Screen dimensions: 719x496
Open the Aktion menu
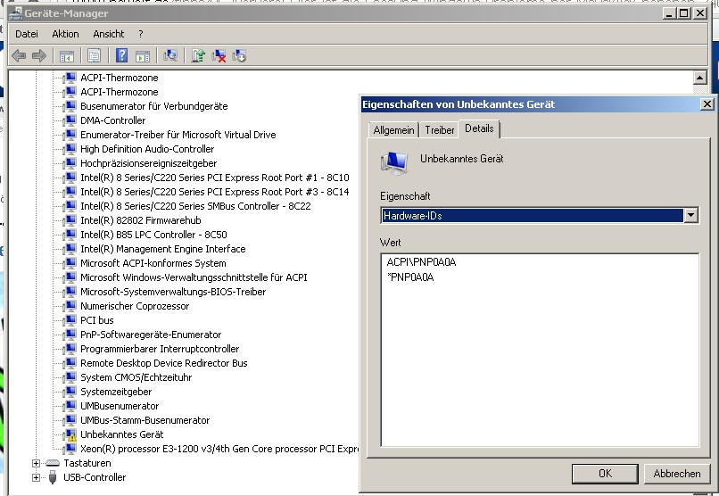tap(65, 34)
